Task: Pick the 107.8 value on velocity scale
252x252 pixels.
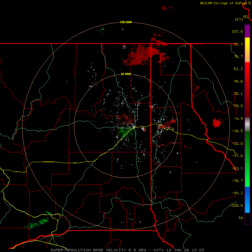Action: click(x=237, y=31)
